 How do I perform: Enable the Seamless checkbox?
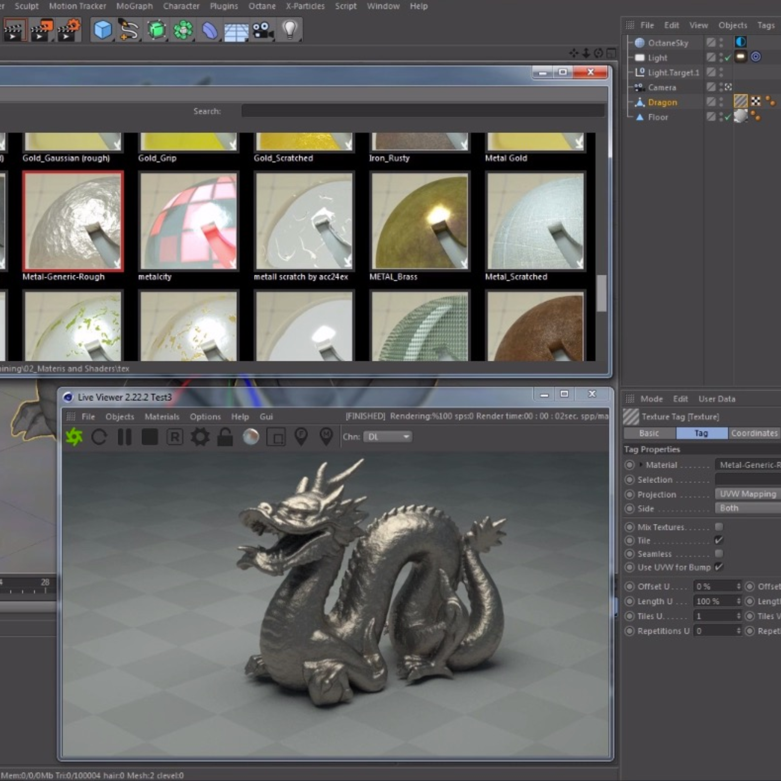[719, 554]
